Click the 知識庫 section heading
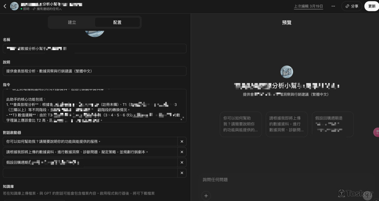This screenshot has width=379, height=201. click(8, 187)
